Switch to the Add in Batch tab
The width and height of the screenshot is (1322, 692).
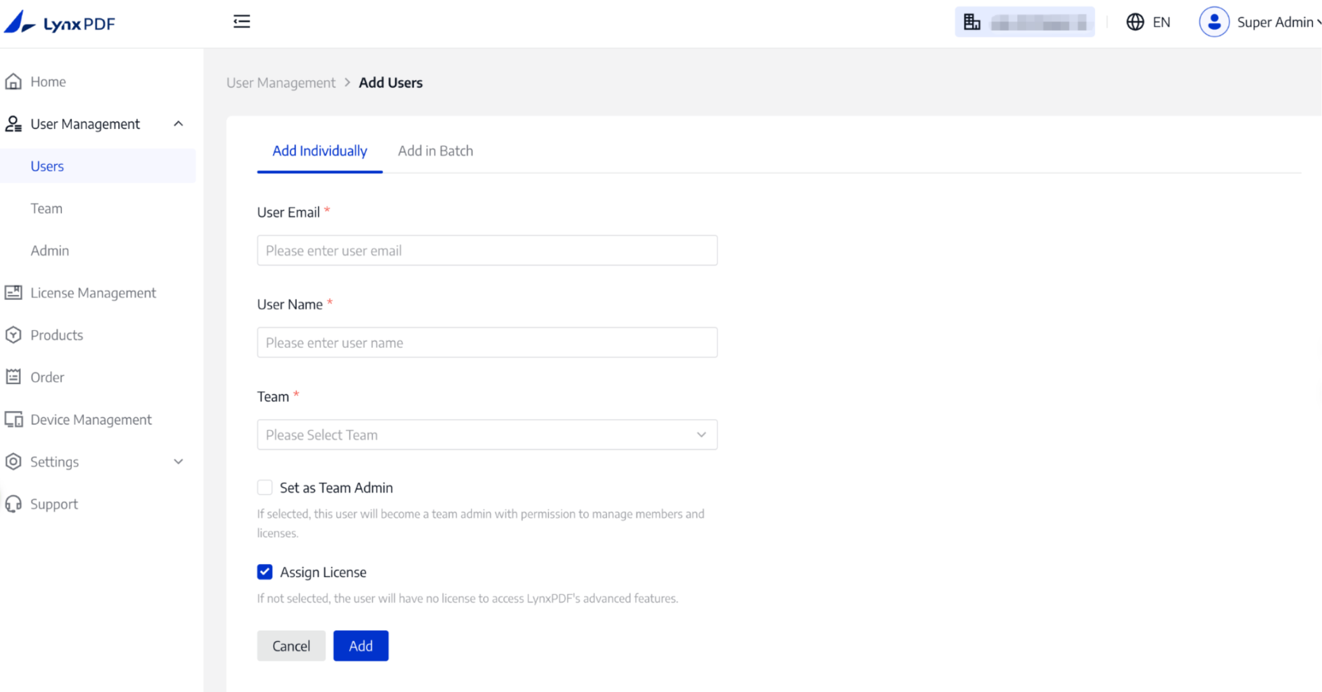(x=435, y=151)
